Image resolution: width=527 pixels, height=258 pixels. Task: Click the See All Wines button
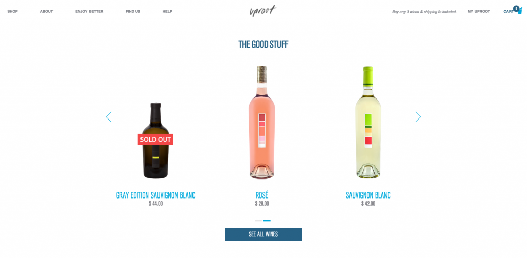tap(263, 234)
